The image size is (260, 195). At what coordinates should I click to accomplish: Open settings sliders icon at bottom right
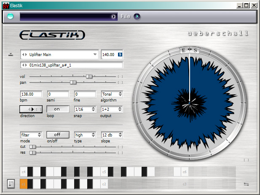(x=246, y=184)
